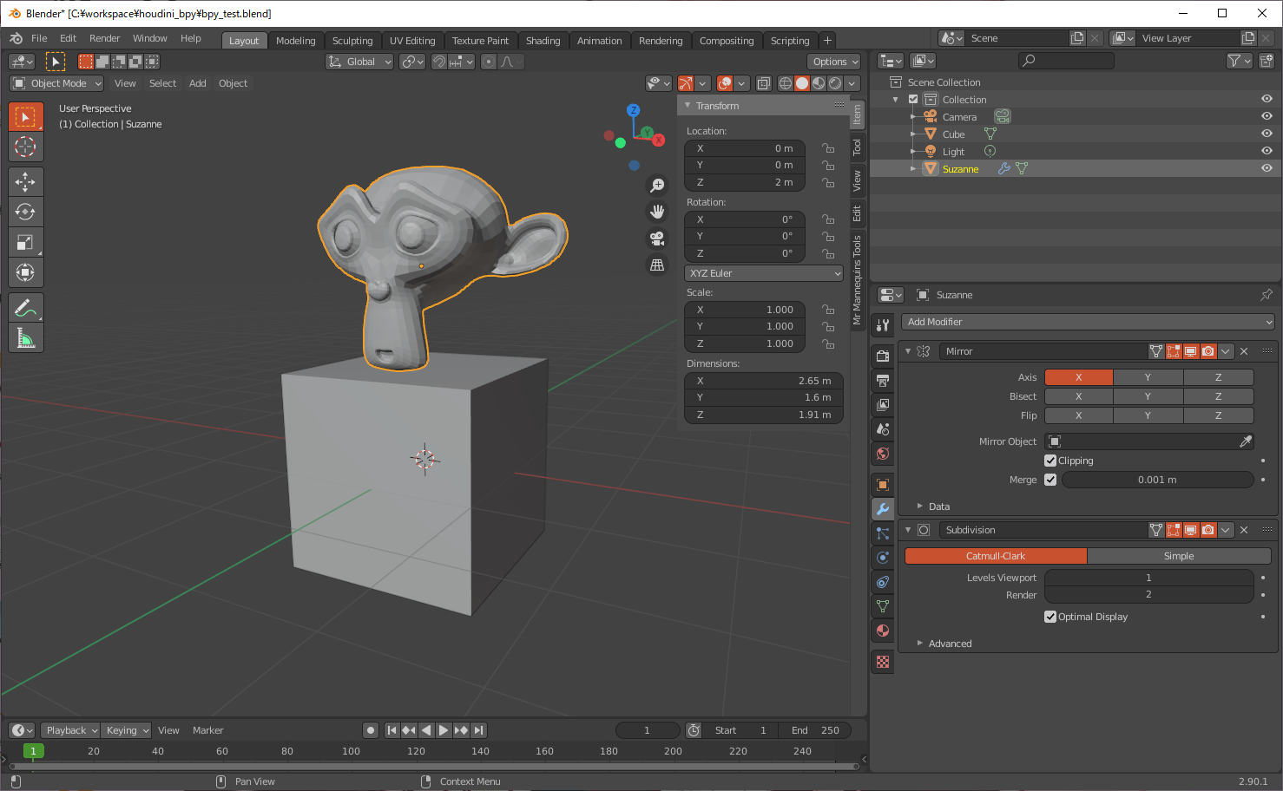Pick mirror object with eyedropper

click(1246, 441)
